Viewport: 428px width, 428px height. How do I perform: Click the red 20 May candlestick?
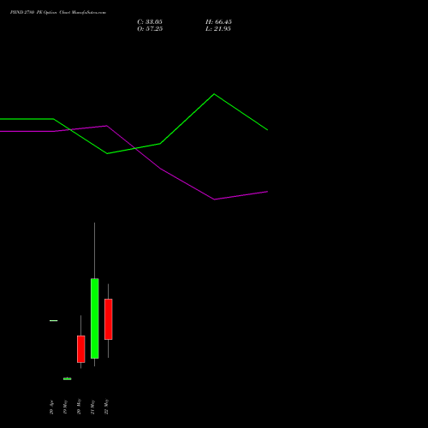click(x=81, y=349)
